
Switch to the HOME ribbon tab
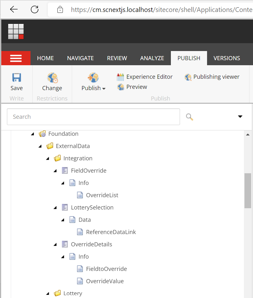[x=45, y=58]
